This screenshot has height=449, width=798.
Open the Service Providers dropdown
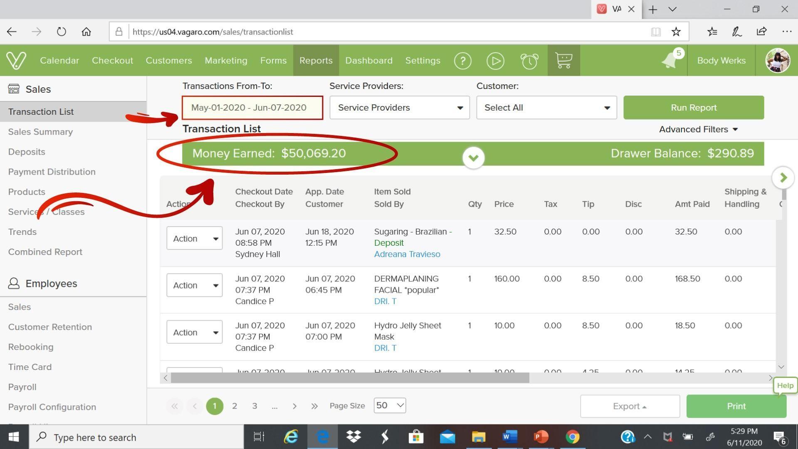[400, 108]
